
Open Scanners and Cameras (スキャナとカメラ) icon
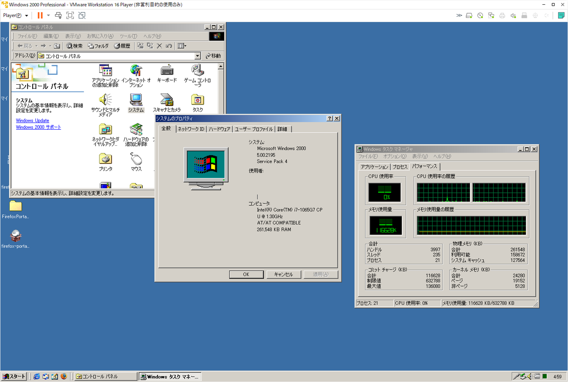[x=167, y=103]
